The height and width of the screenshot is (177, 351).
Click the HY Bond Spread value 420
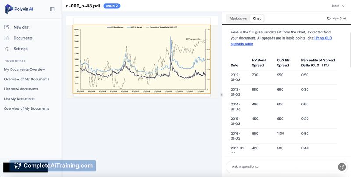click(255, 148)
